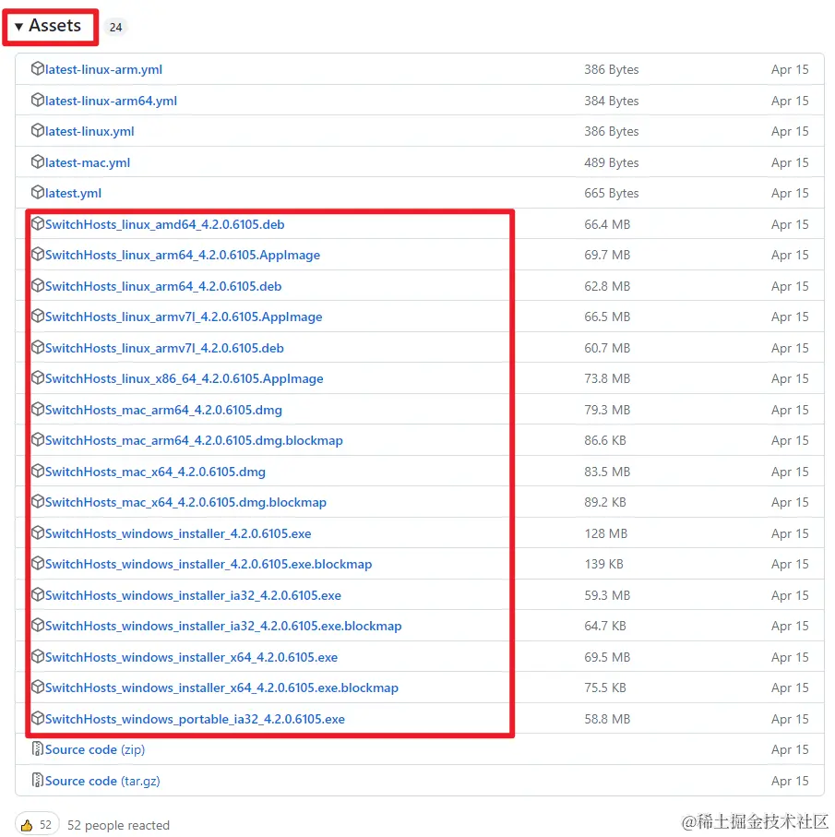Download Source code (tar.gz)

pos(102,782)
